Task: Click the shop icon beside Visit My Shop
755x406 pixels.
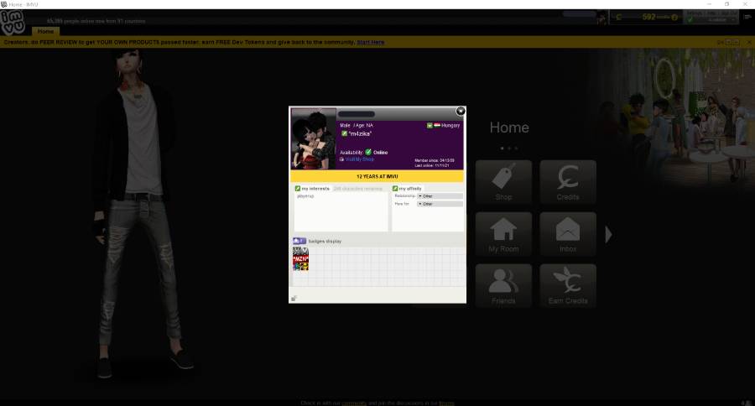Action: (x=342, y=159)
